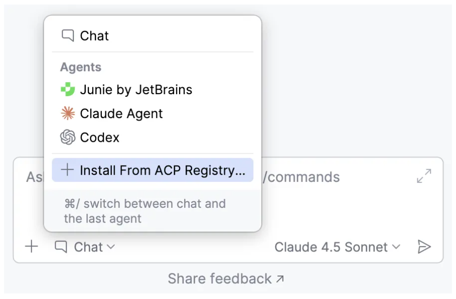Open the Chat mode dropdown chevron

click(x=111, y=247)
